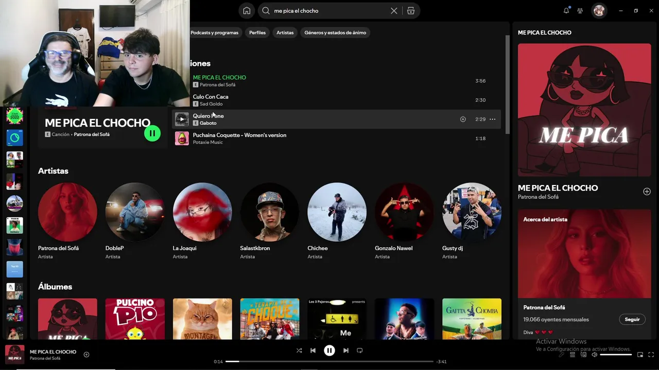The image size is (659, 370).
Task: Open the play queue icon
Action: (572, 355)
